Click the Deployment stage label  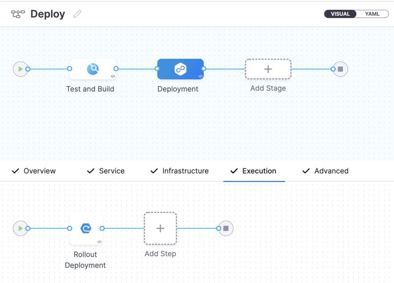pyautogui.click(x=178, y=89)
